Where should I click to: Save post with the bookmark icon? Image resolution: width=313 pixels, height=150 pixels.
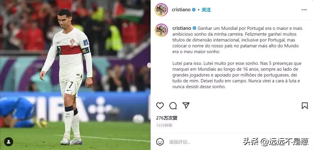click(305, 106)
